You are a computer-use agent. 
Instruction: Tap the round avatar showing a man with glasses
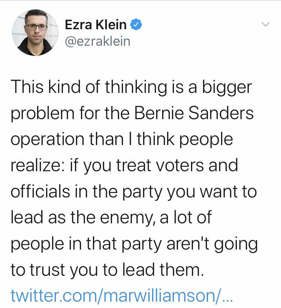click(35, 33)
